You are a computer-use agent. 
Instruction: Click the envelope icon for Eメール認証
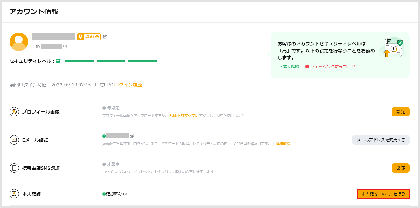click(x=14, y=140)
